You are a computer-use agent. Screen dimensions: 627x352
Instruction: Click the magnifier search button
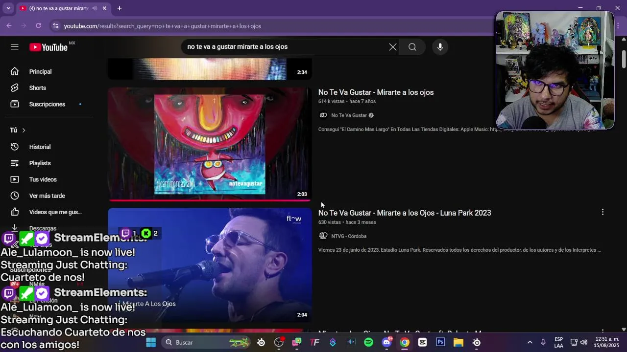coord(412,47)
